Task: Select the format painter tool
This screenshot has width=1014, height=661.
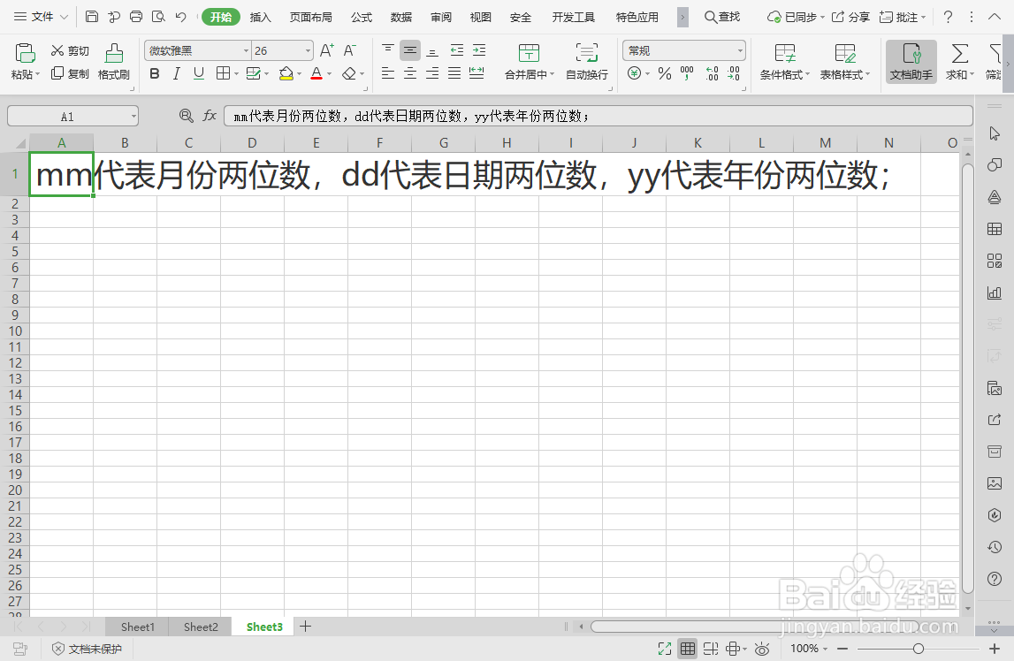Action: (x=113, y=62)
